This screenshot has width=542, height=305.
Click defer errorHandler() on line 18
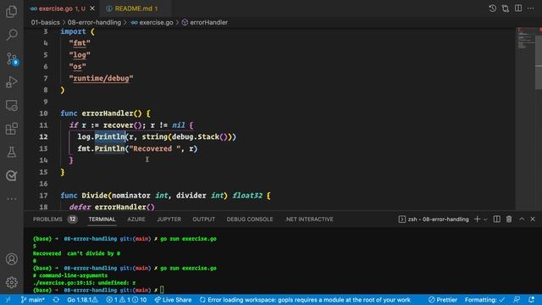pos(112,207)
